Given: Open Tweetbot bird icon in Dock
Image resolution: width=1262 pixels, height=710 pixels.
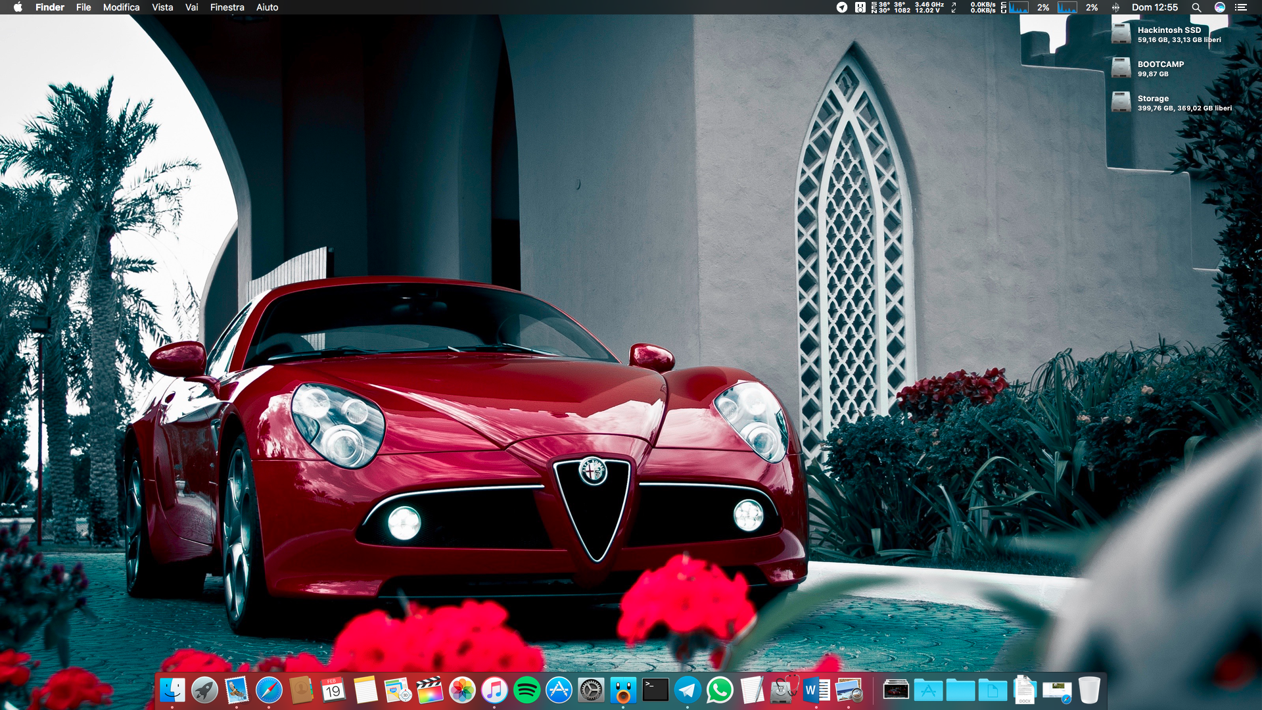Looking at the screenshot, I should click(623, 690).
